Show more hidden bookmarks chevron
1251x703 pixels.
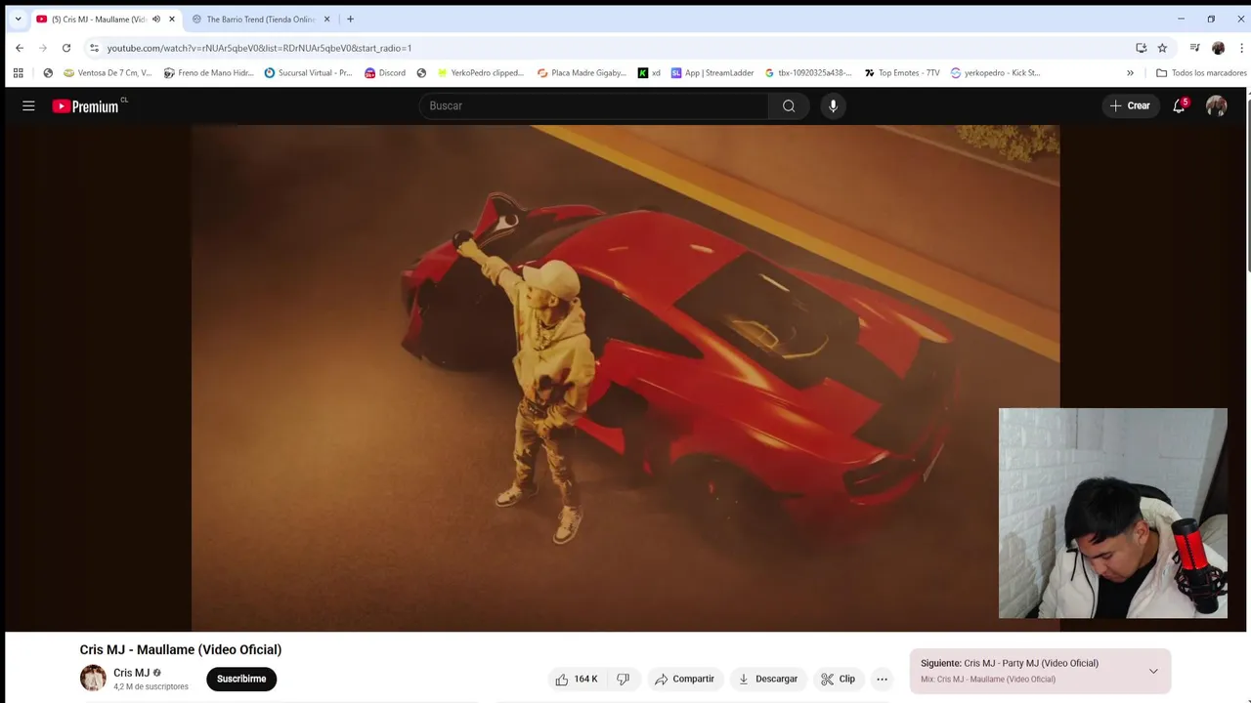(x=1130, y=72)
